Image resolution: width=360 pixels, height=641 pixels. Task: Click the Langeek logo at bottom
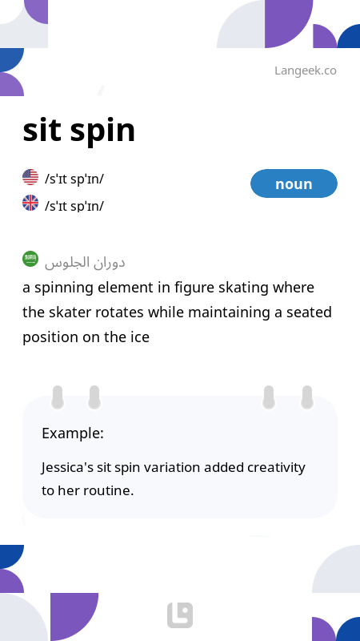(180, 615)
